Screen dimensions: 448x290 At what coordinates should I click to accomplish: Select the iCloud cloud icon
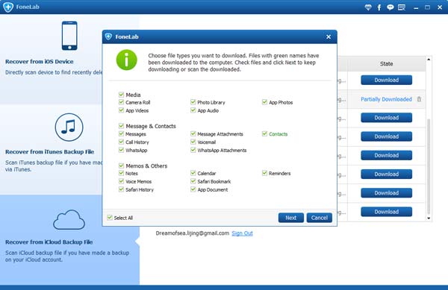click(x=69, y=220)
